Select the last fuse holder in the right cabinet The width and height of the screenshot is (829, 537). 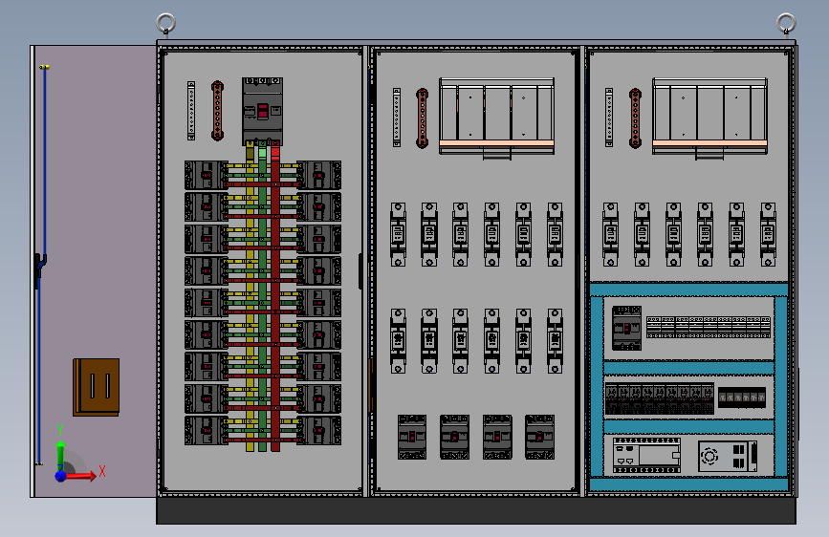768,234
